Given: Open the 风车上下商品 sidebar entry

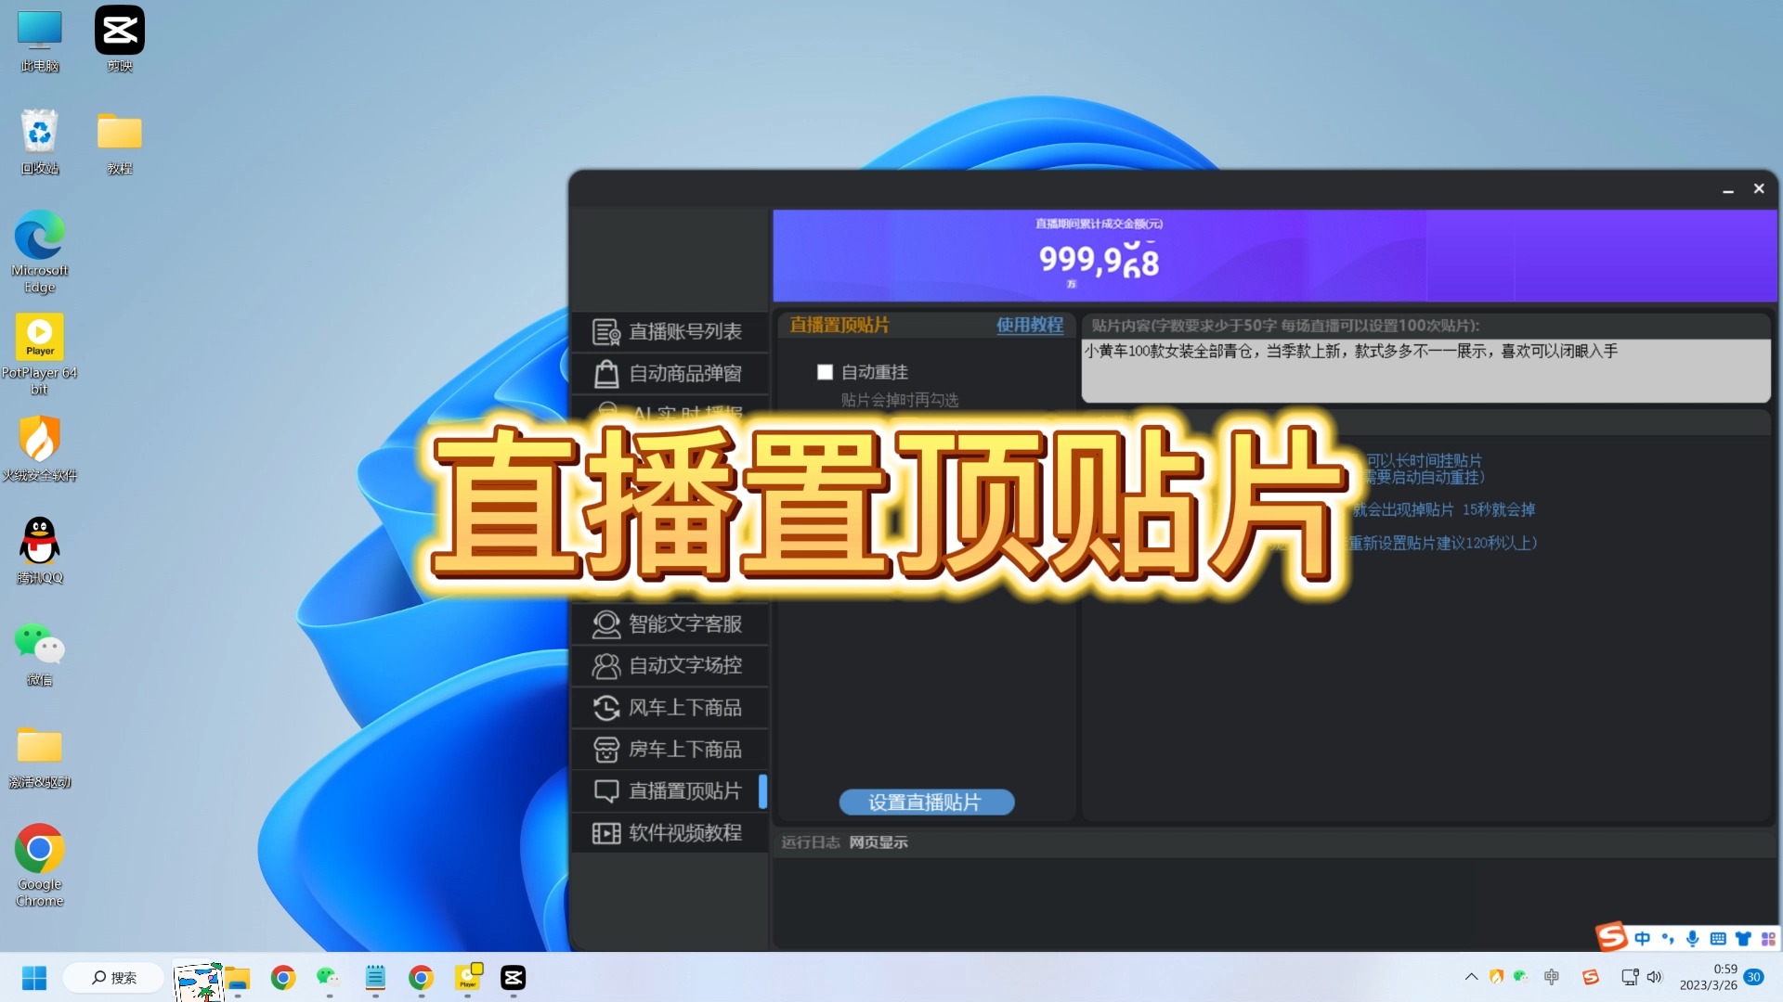Looking at the screenshot, I should coord(669,708).
